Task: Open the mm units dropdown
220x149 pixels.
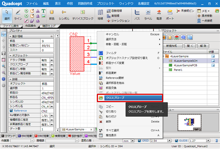Action: [133, 141]
